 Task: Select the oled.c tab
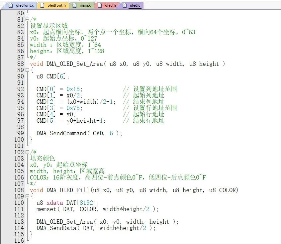click(x=132, y=5)
